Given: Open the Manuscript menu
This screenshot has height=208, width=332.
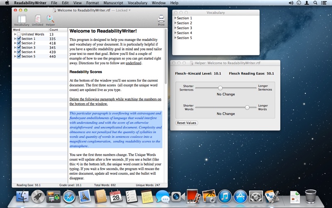Looking at the screenshot, I should pyautogui.click(x=113, y=3).
